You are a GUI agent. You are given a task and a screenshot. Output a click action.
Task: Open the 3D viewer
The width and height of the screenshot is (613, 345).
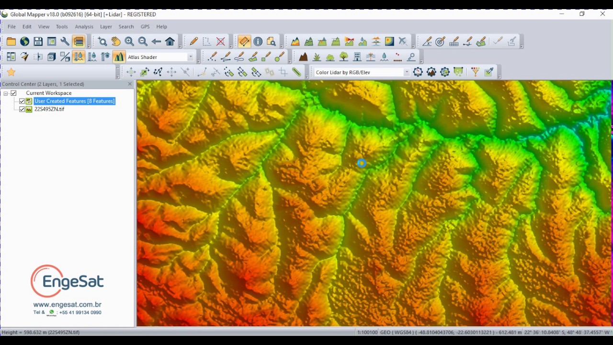point(51,57)
